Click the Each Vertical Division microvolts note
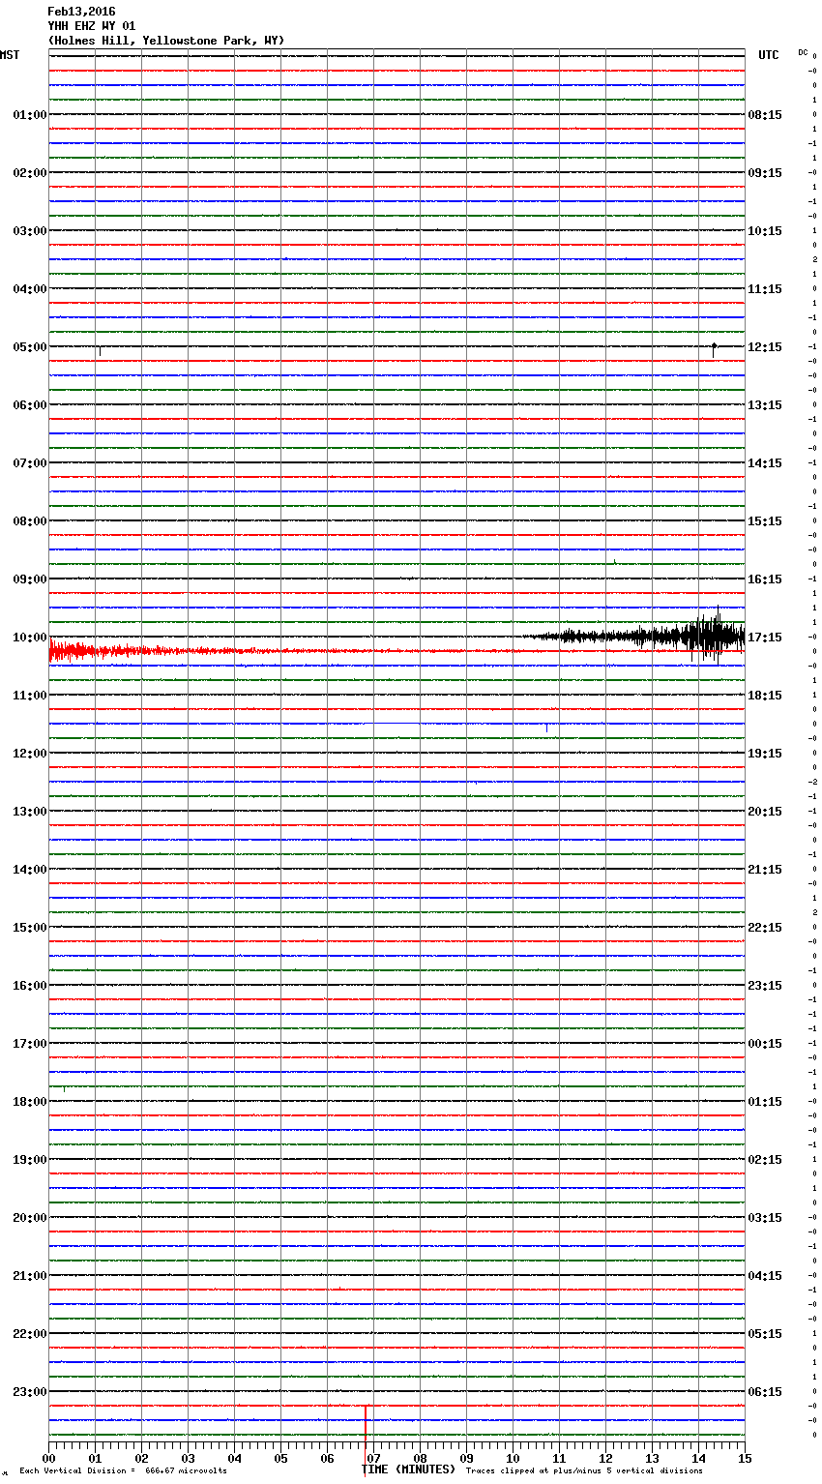Image resolution: width=822 pixels, height=1484 pixels. (x=124, y=1470)
